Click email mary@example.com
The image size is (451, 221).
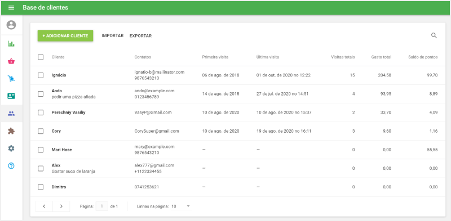point(154,147)
